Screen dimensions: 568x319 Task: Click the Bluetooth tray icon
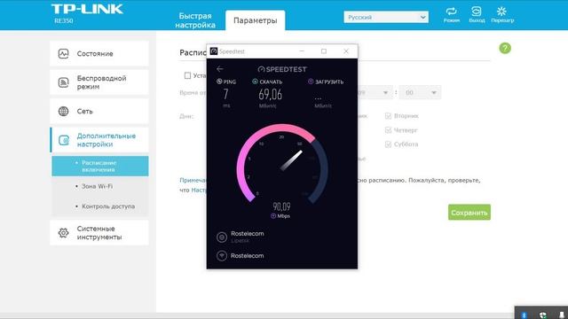coord(524,315)
